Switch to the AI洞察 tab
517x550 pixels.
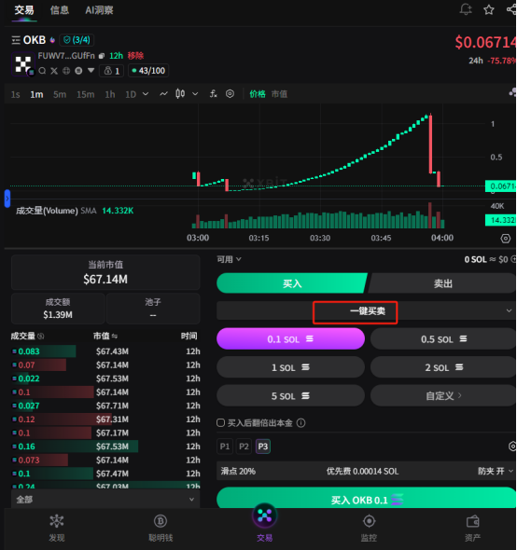pos(99,10)
